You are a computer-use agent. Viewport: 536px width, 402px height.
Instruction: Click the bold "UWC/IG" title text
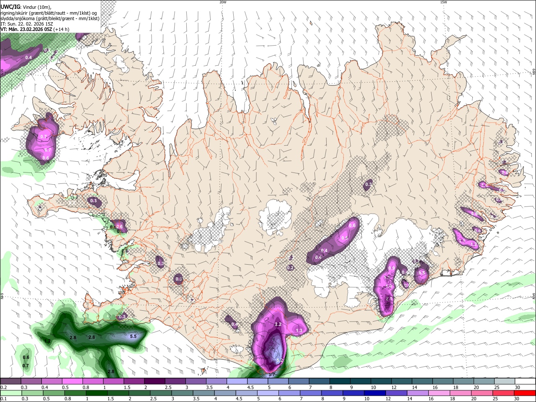10,7
